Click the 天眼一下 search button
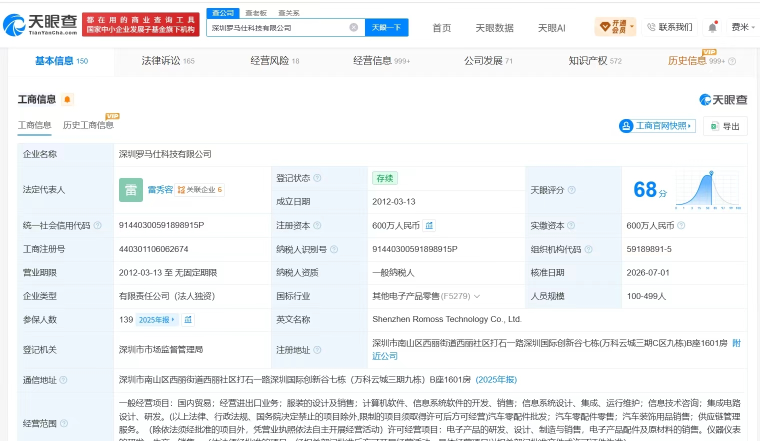 point(386,27)
